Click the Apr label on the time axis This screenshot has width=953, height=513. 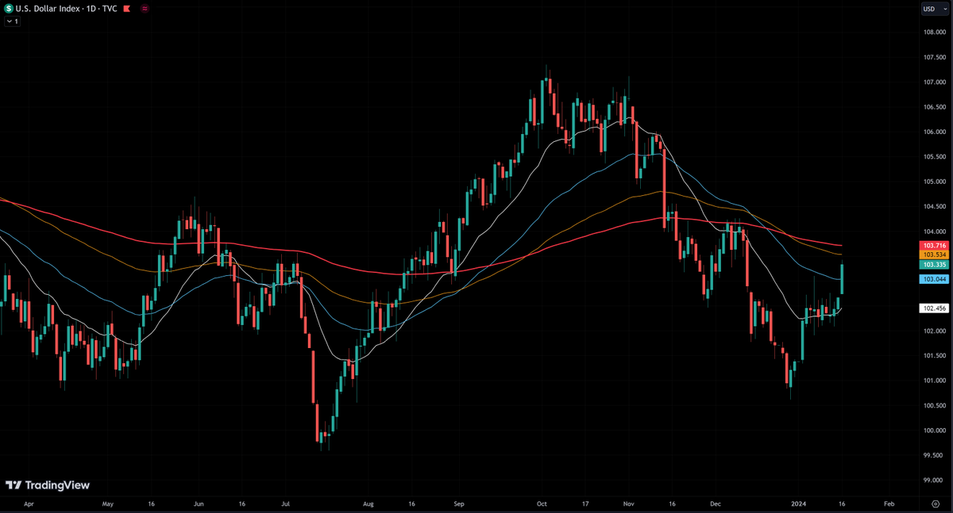pos(29,503)
